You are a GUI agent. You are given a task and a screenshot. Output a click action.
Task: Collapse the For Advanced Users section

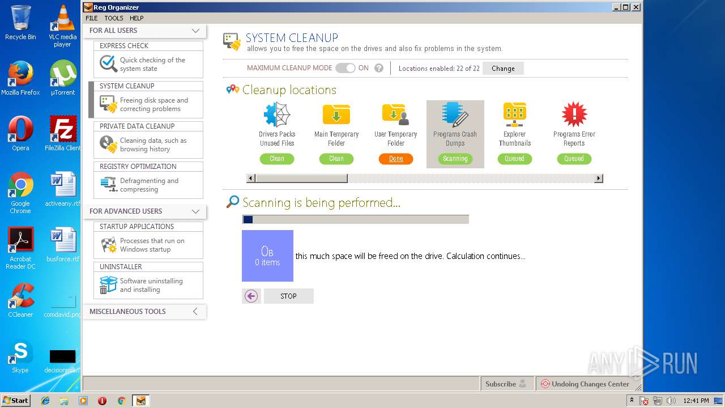click(195, 211)
